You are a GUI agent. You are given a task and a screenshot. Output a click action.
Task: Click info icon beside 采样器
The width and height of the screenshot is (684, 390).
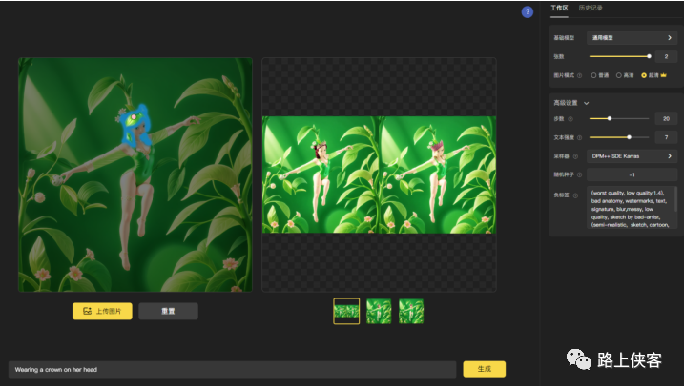pyautogui.click(x=575, y=156)
